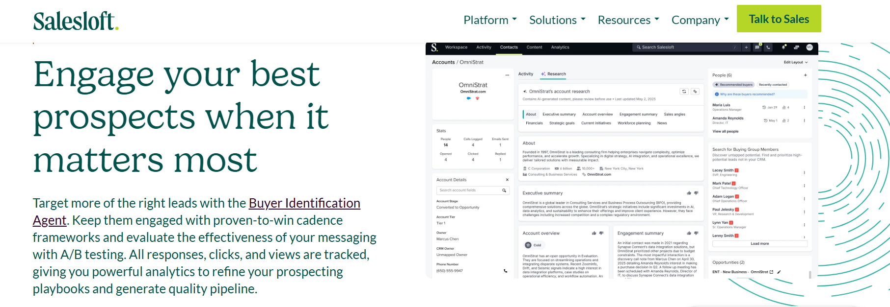Expand the Solutions dropdown menu
Viewport: 890px width, 307px height.
(557, 20)
